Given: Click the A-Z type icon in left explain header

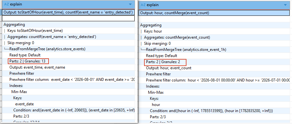Looking at the screenshot, I should click(x=7, y=5).
